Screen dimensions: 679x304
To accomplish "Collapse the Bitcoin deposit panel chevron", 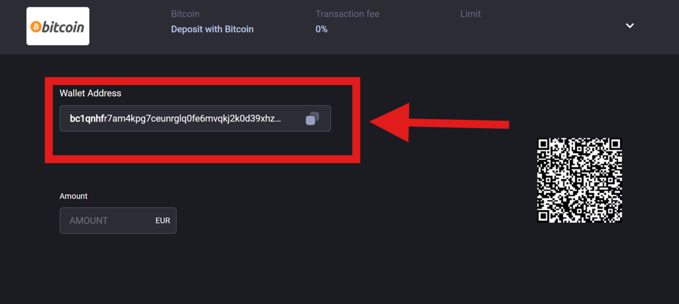I will tap(629, 26).
